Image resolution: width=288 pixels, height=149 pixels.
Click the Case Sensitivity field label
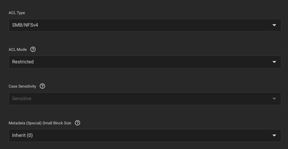pos(22,86)
